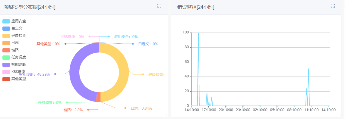Toggle the 自定义 legend item
This screenshot has height=119, width=345.
point(12,28)
